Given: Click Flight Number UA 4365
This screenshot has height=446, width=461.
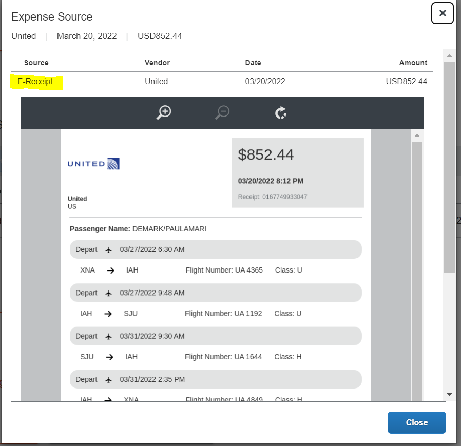Looking at the screenshot, I should click(224, 270).
